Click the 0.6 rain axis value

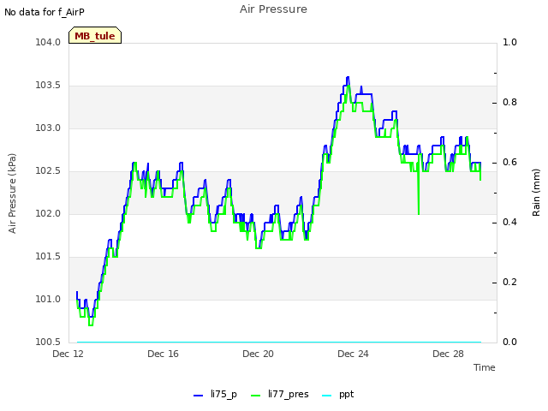click(509, 162)
